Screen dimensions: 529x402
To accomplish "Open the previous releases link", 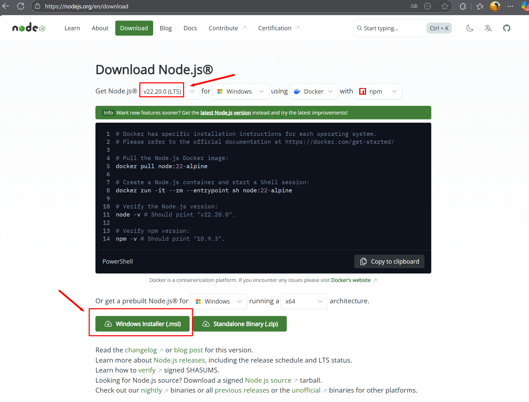I will tap(242, 390).
